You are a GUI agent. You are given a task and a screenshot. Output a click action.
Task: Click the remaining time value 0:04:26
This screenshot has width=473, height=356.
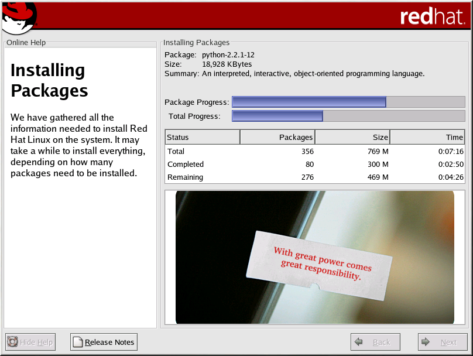(x=451, y=177)
